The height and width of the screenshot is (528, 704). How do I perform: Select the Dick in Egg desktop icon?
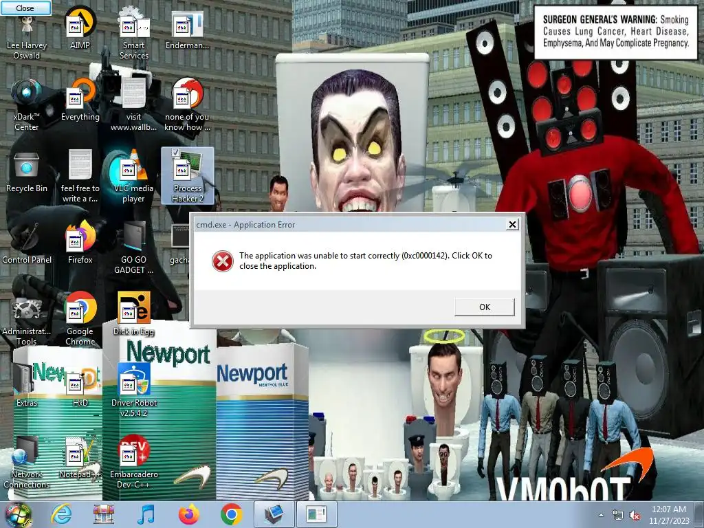[134, 314]
